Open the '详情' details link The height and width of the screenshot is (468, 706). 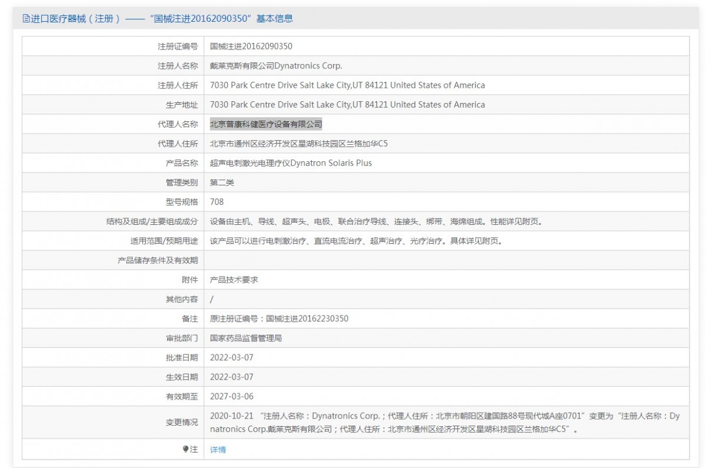coord(218,450)
